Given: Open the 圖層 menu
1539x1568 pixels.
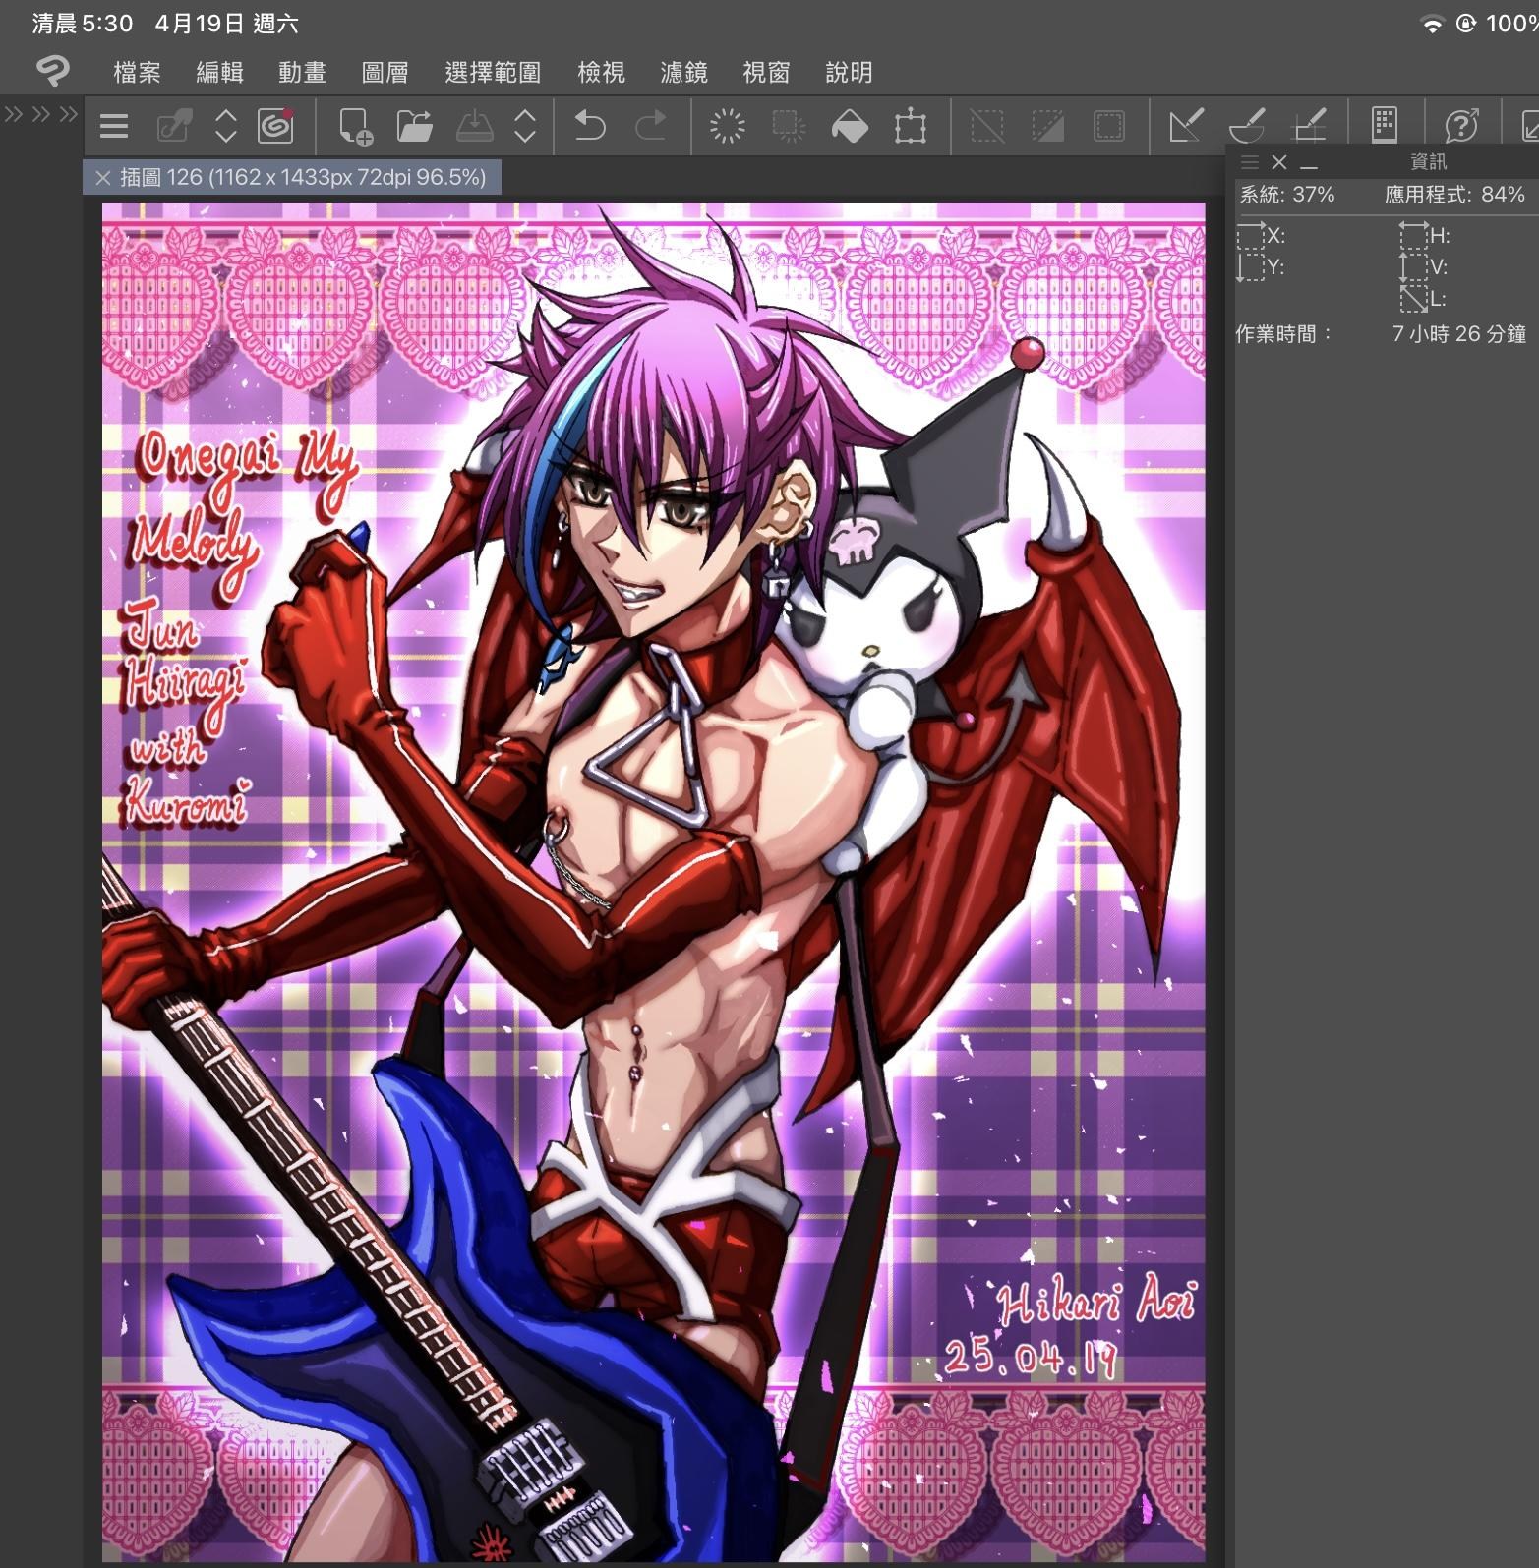Looking at the screenshot, I should [x=385, y=72].
